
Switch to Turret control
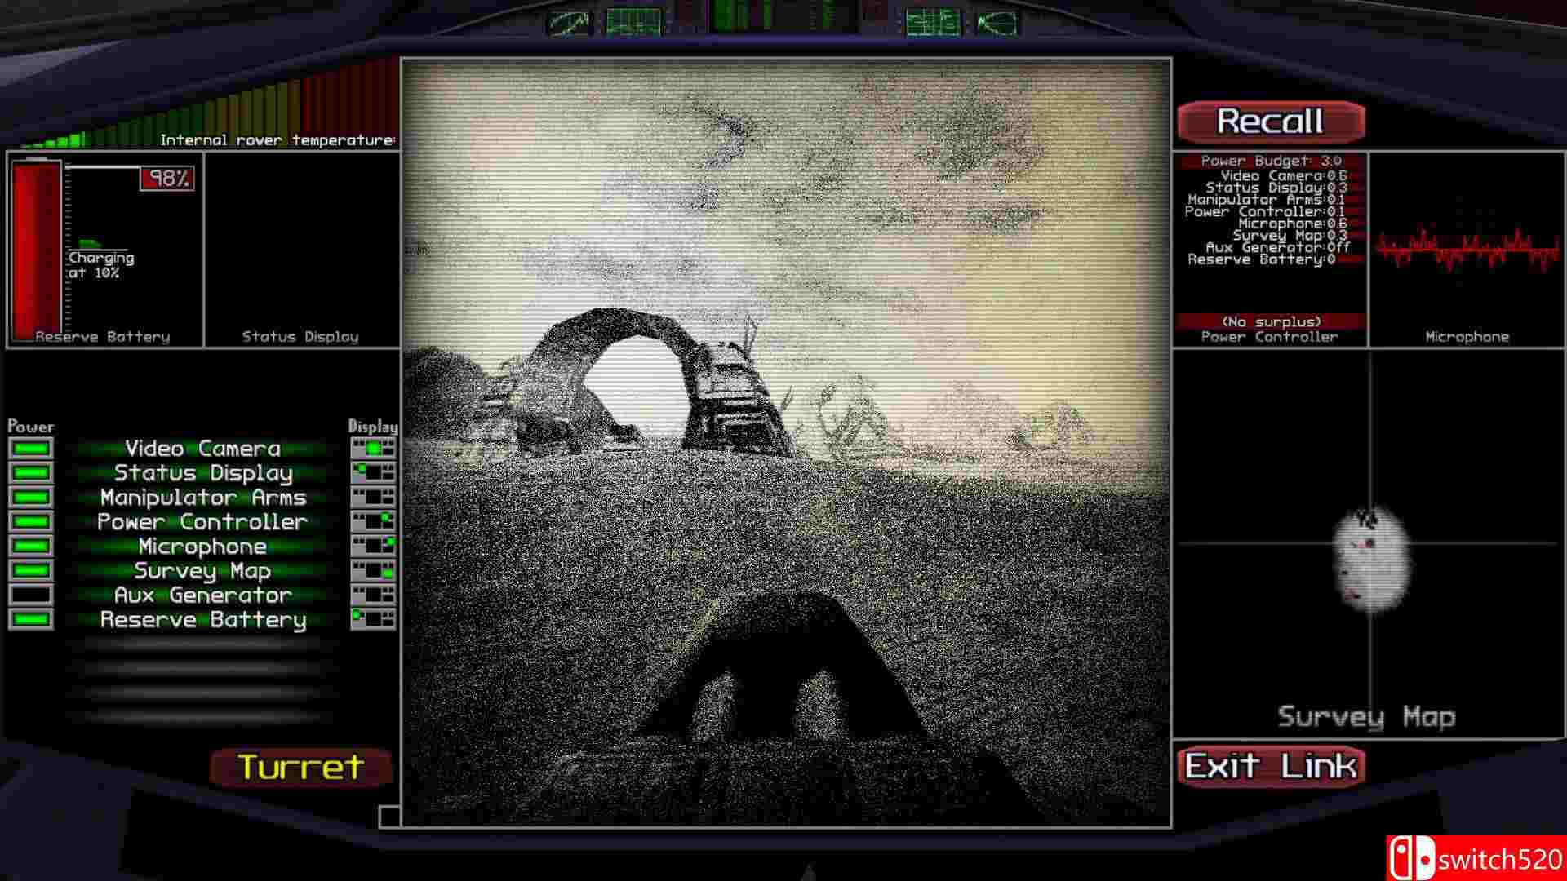(x=300, y=768)
